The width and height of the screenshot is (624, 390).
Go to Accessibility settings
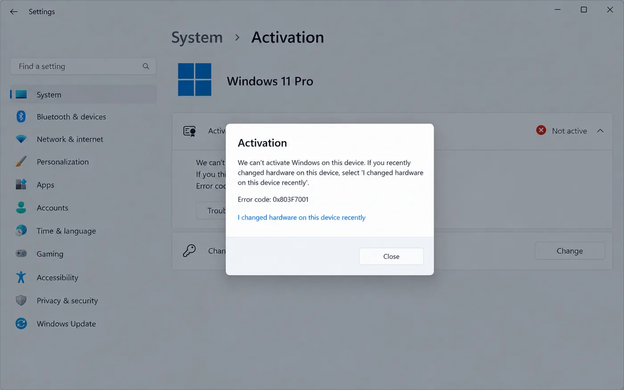click(83, 277)
